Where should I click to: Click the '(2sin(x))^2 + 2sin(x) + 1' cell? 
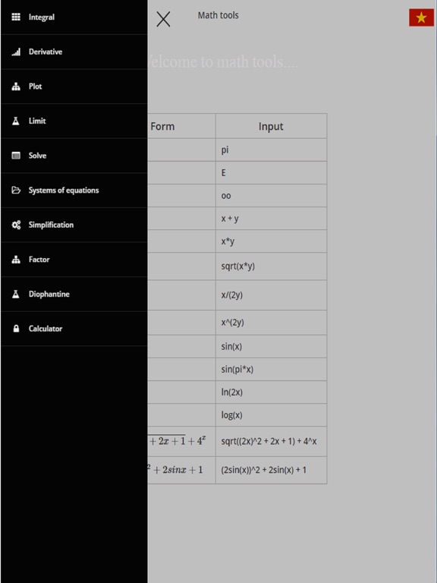point(272,470)
